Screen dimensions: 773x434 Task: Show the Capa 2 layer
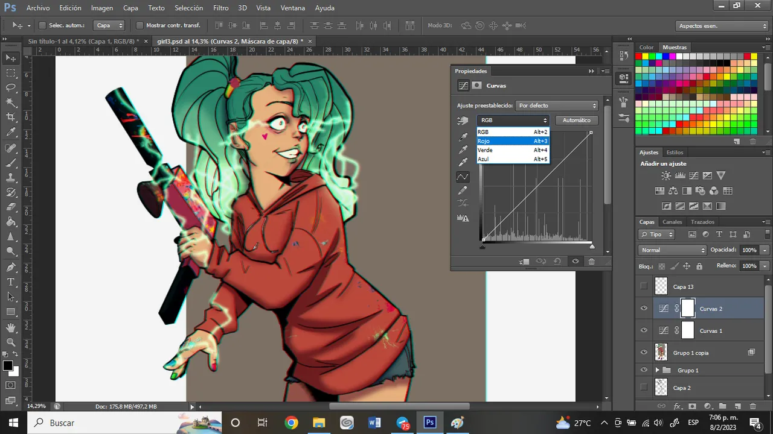pyautogui.click(x=644, y=387)
